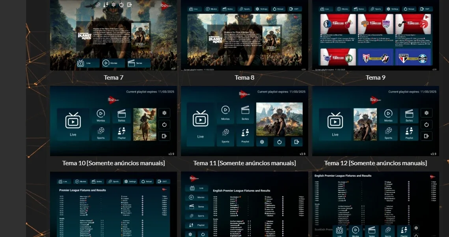Open the Tema 8 theme preview image
Image resolution: width=449 pixels, height=237 pixels.
point(244,35)
